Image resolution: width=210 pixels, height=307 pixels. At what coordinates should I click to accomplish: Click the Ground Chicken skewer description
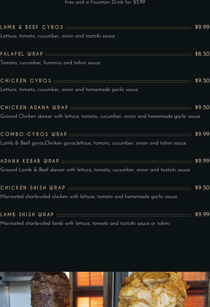100,116
